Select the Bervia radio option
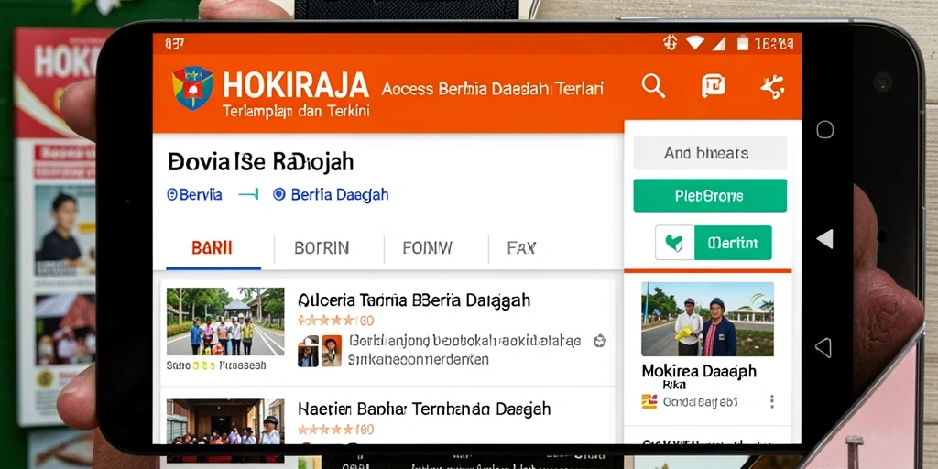The image size is (938, 469). (x=194, y=194)
